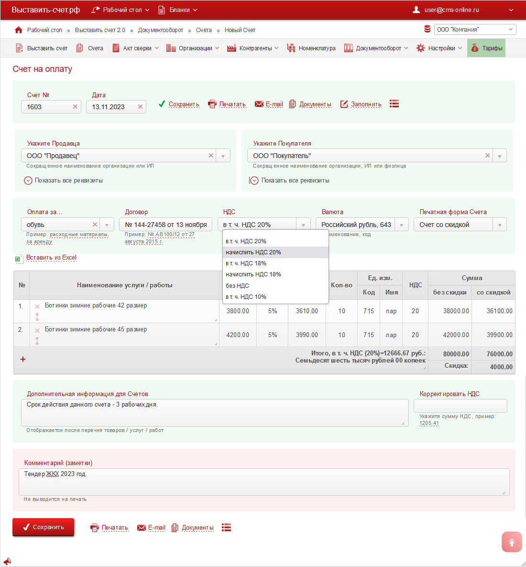Select начислить НДС 18% option
526x567 pixels.
(275, 274)
